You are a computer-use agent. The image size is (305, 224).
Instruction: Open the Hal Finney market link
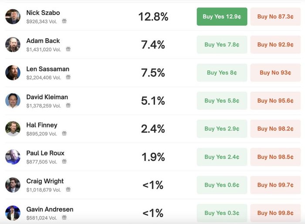42,125
